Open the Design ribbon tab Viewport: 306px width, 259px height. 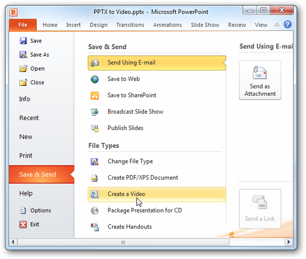(99, 25)
